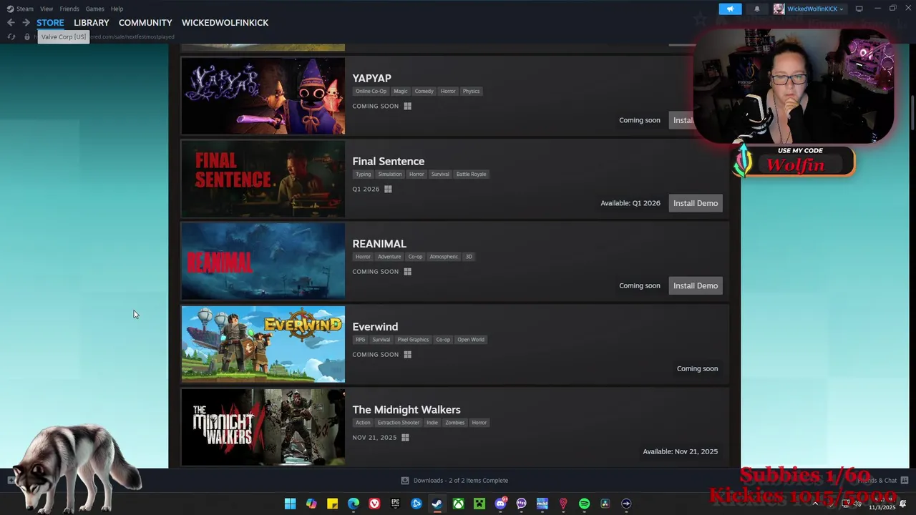Reload the page with the refresh icon
916x515 pixels.
point(11,36)
